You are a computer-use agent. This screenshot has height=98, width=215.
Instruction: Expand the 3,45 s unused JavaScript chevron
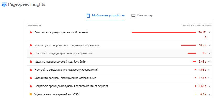209,62
